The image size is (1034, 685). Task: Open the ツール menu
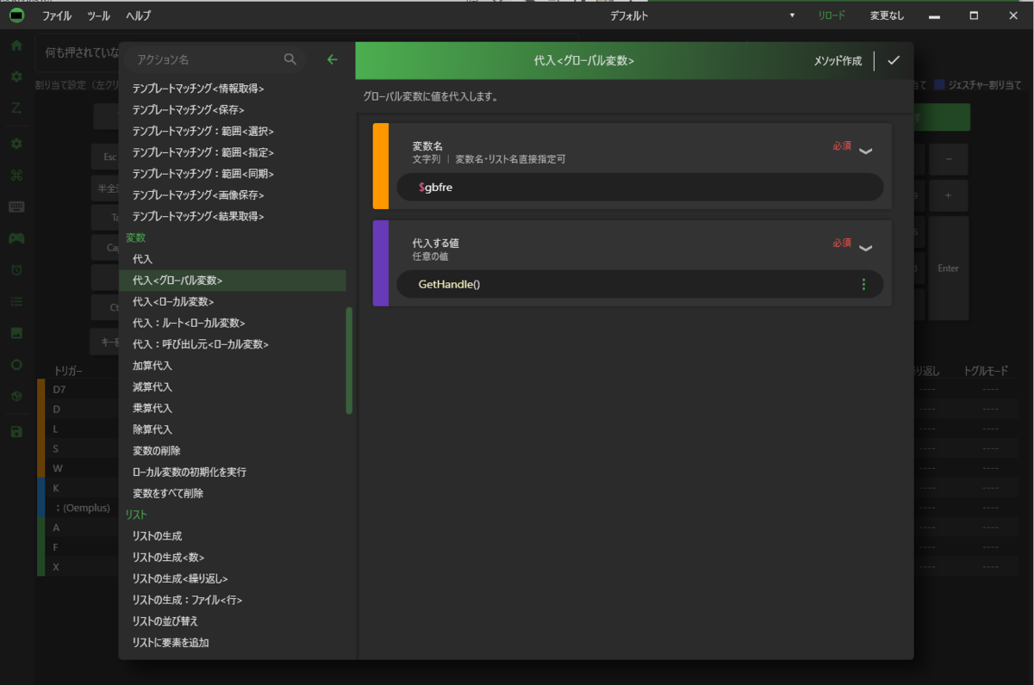(x=98, y=15)
